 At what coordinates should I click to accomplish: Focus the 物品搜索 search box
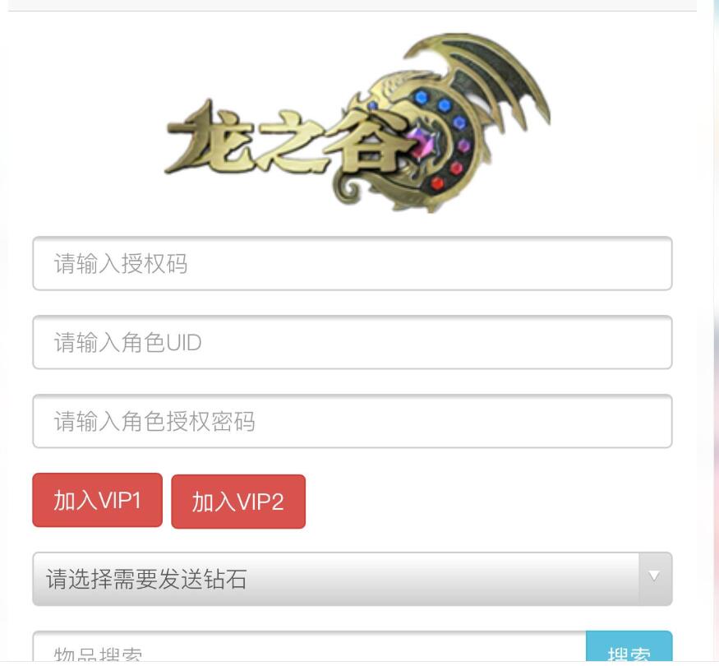310,647
